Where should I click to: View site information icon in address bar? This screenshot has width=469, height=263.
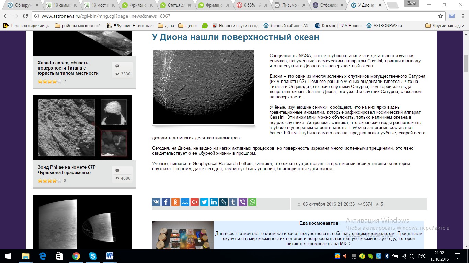tap(37, 16)
